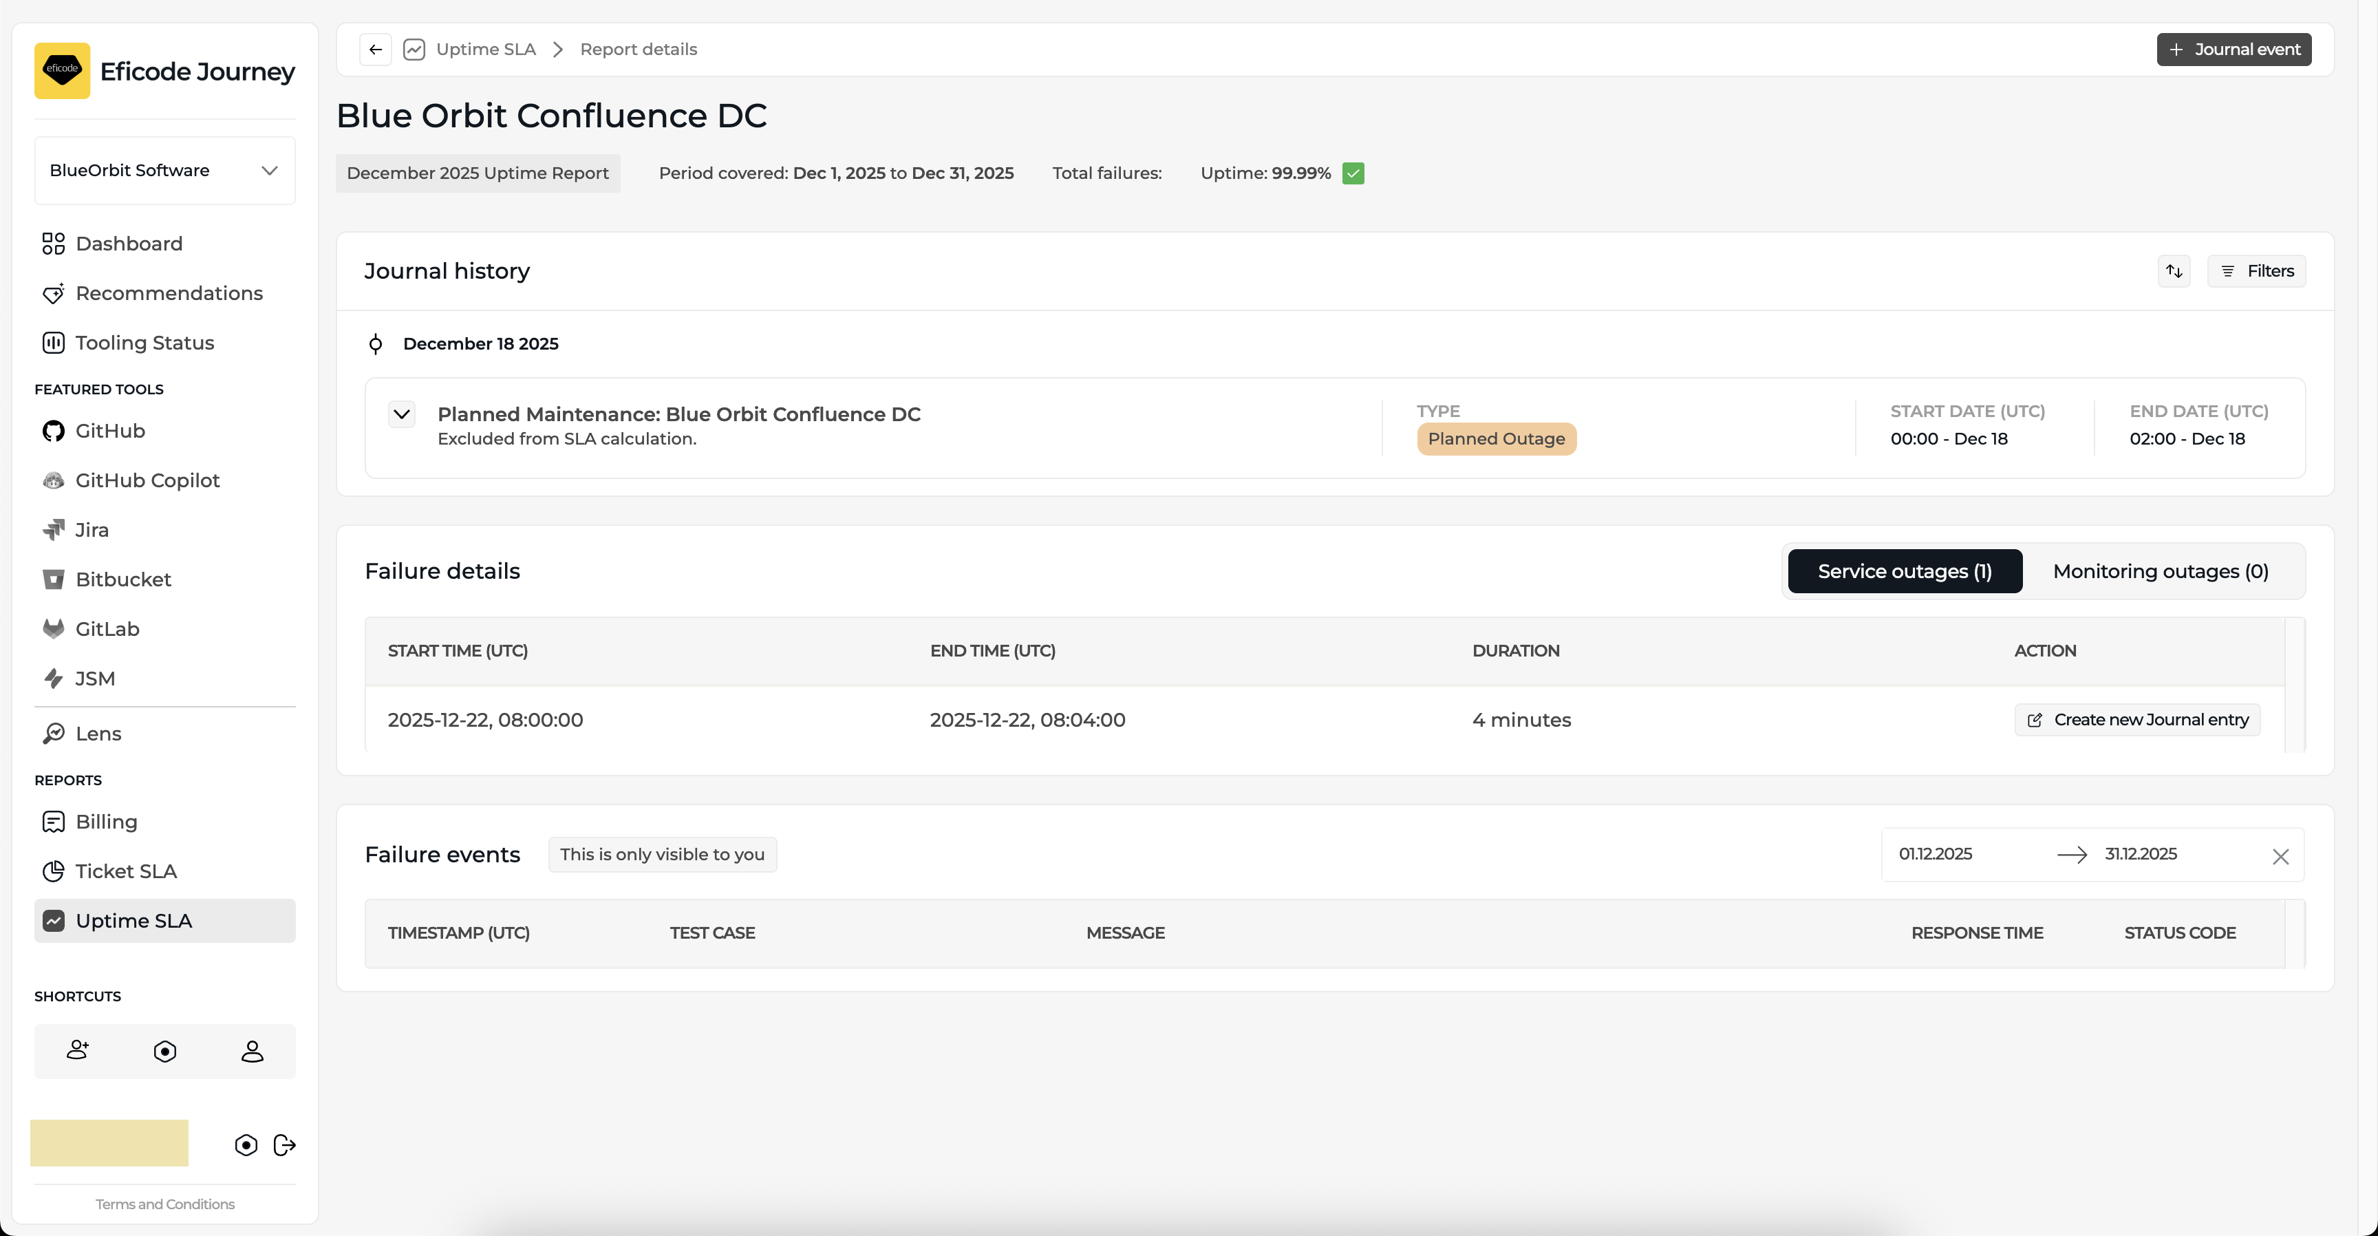Click Create new Journal entry
The height and width of the screenshot is (1236, 2378).
2137,719
